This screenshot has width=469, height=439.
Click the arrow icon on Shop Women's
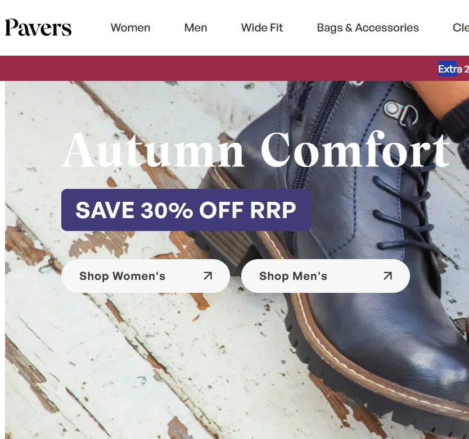tap(208, 276)
